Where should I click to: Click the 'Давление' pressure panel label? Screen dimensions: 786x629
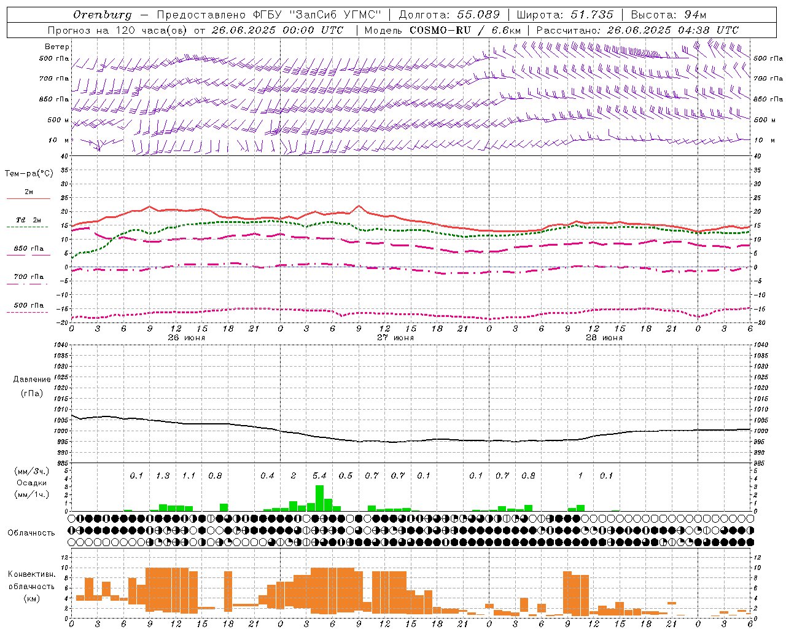click(32, 379)
